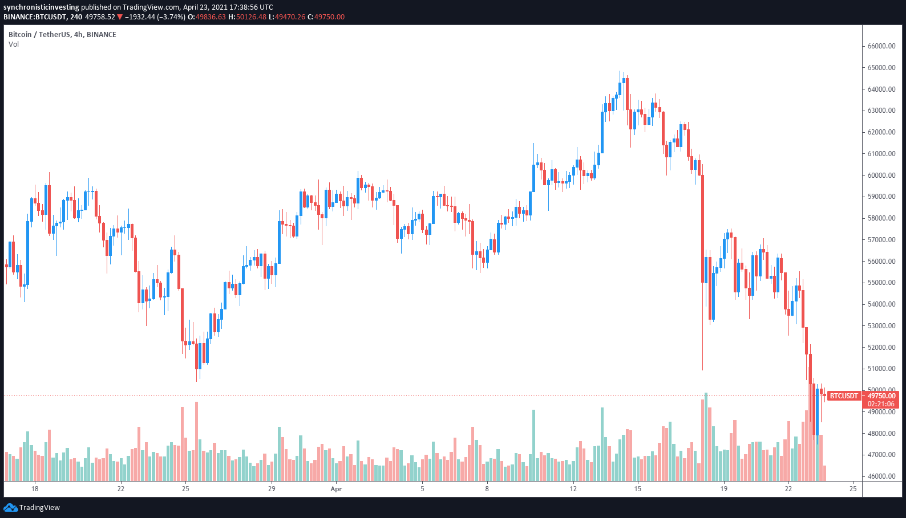Image resolution: width=906 pixels, height=518 pixels.
Task: Click the Vol indicator label
Action: click(x=14, y=44)
